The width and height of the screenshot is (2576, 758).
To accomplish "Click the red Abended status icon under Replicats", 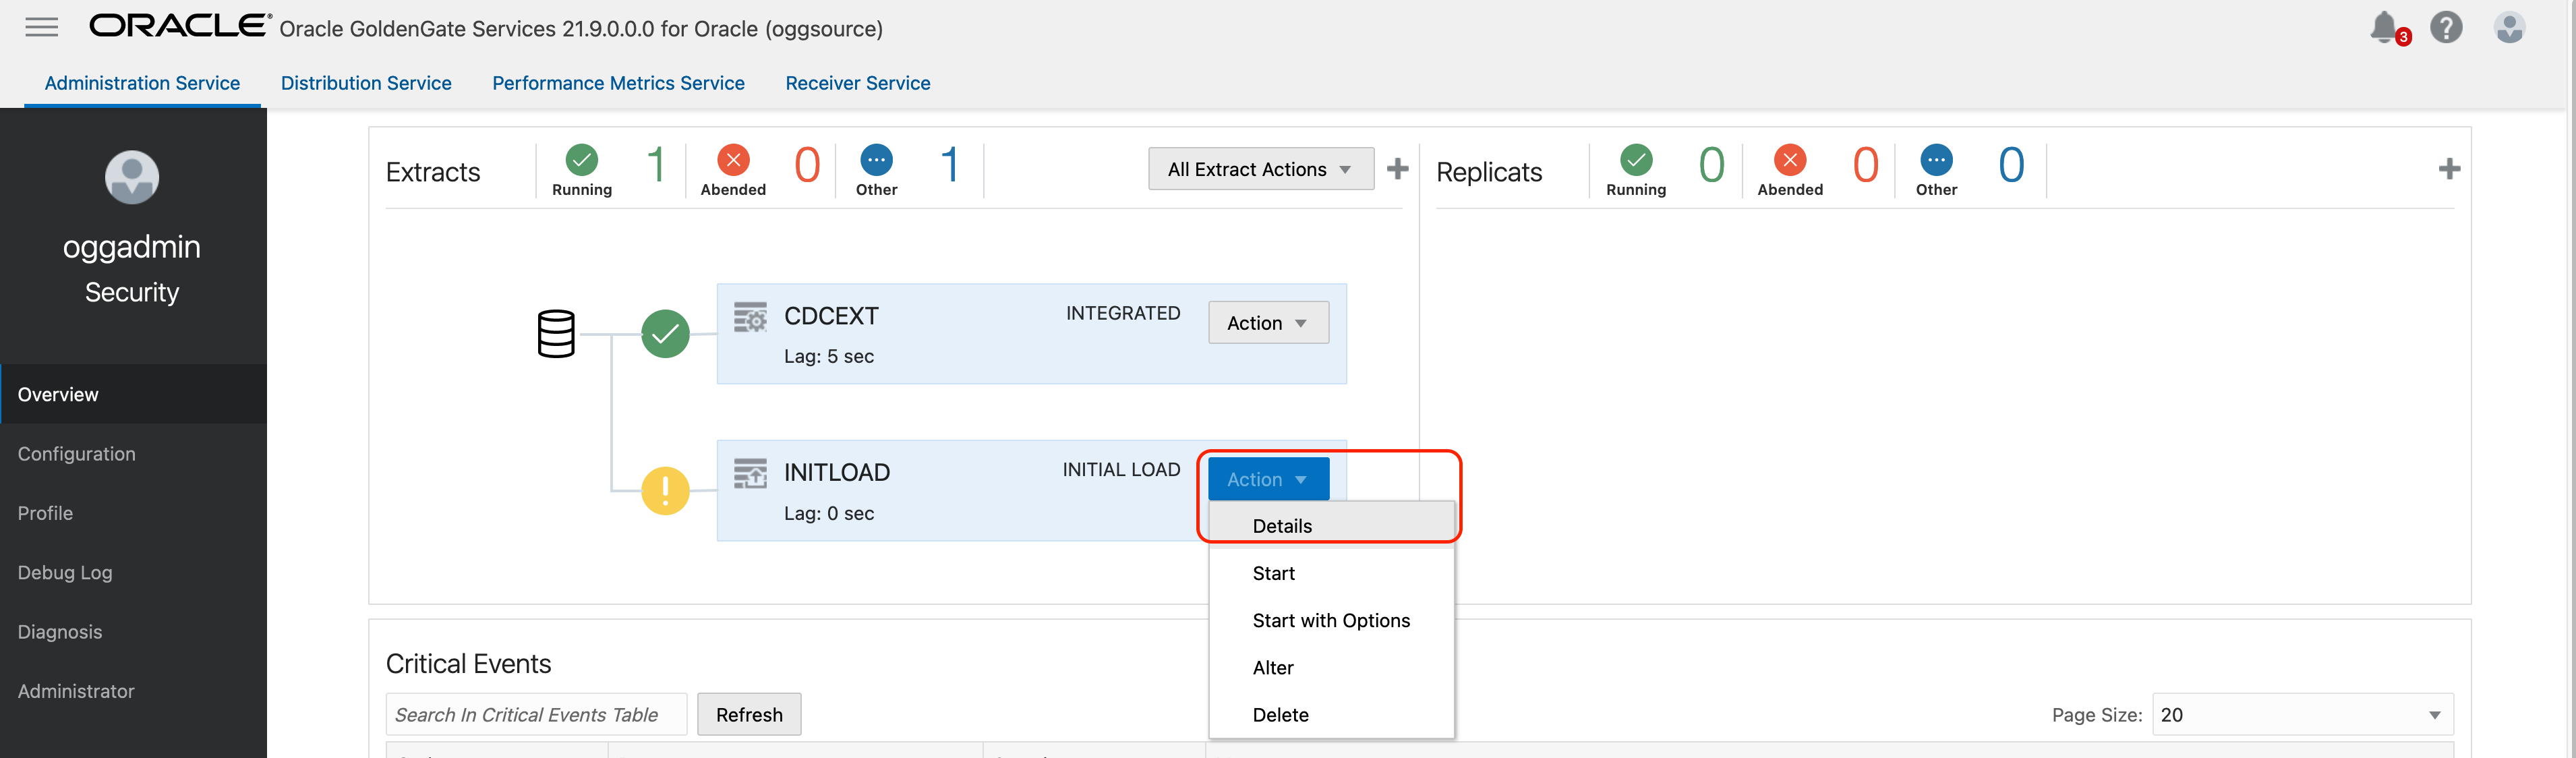I will pos(1790,159).
